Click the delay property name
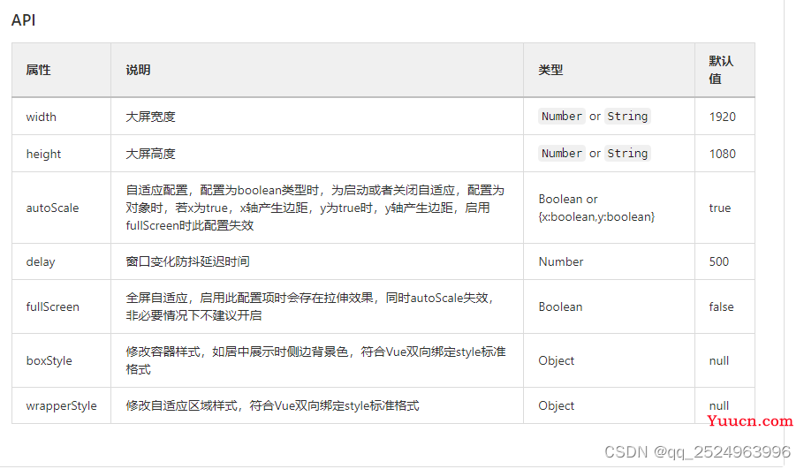The image size is (804, 469). point(41,261)
